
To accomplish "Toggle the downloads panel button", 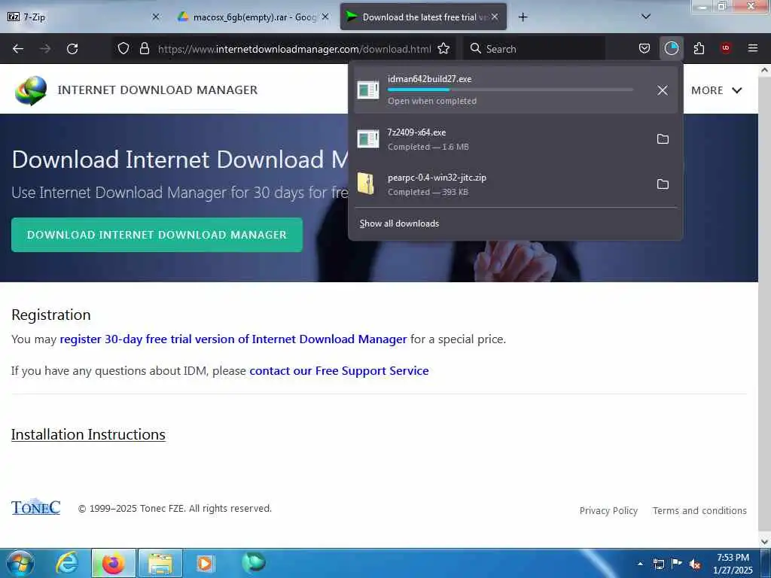I will point(671,48).
